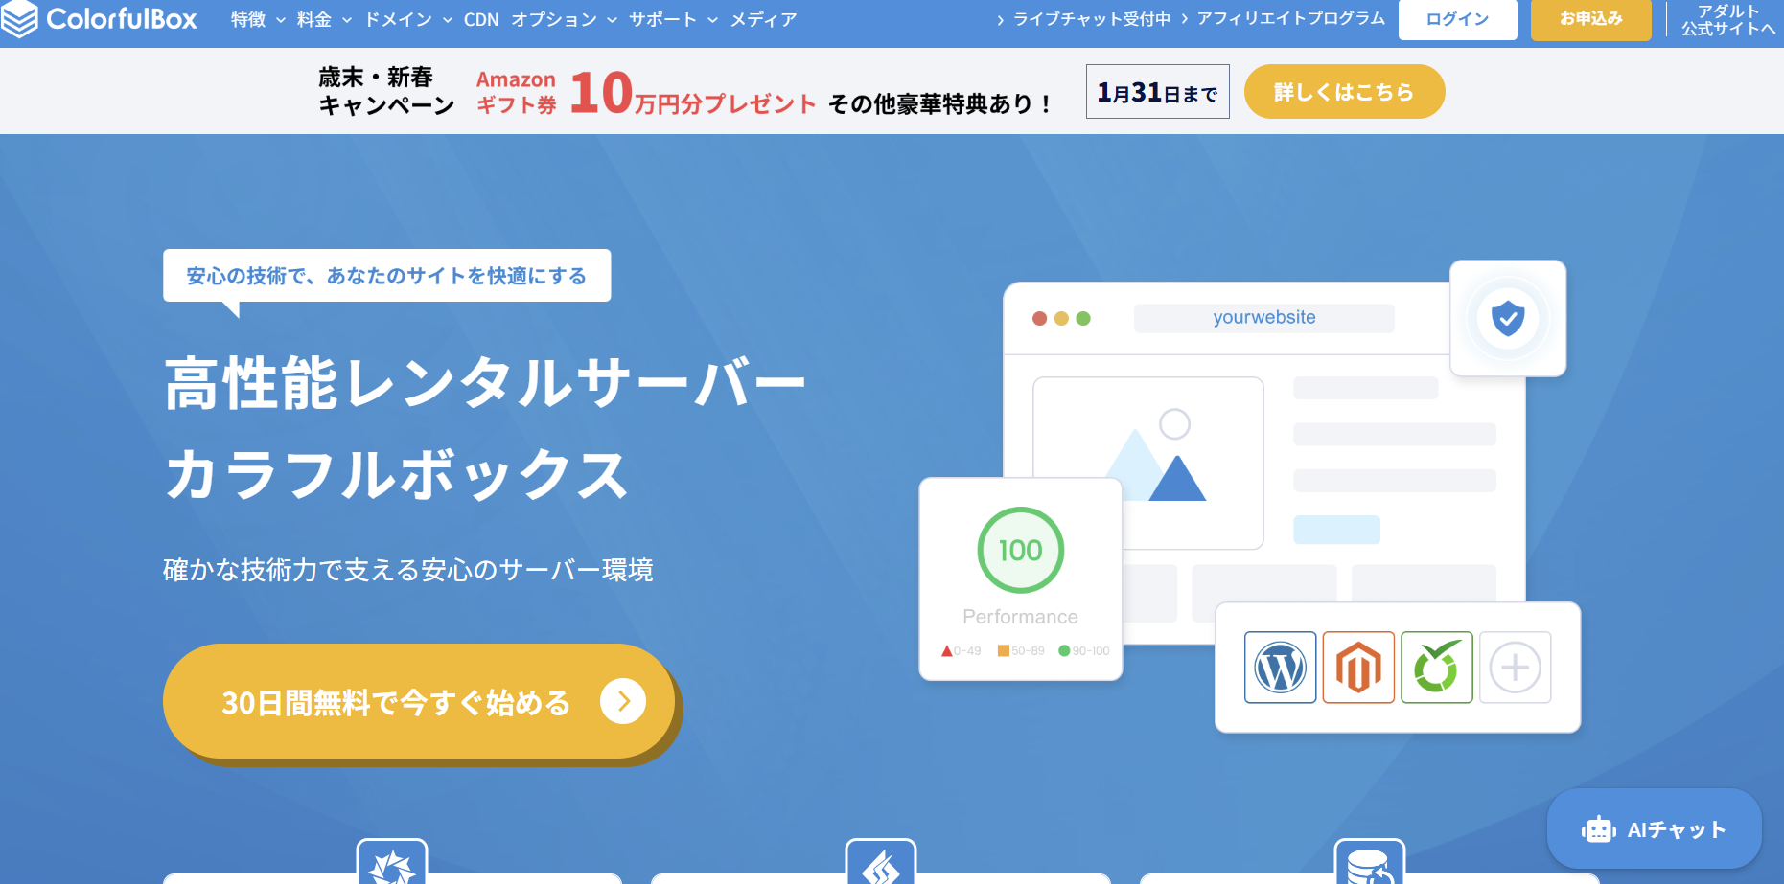This screenshot has width=1784, height=884.
Task: Click the 100 Performance score circle
Action: (1020, 550)
